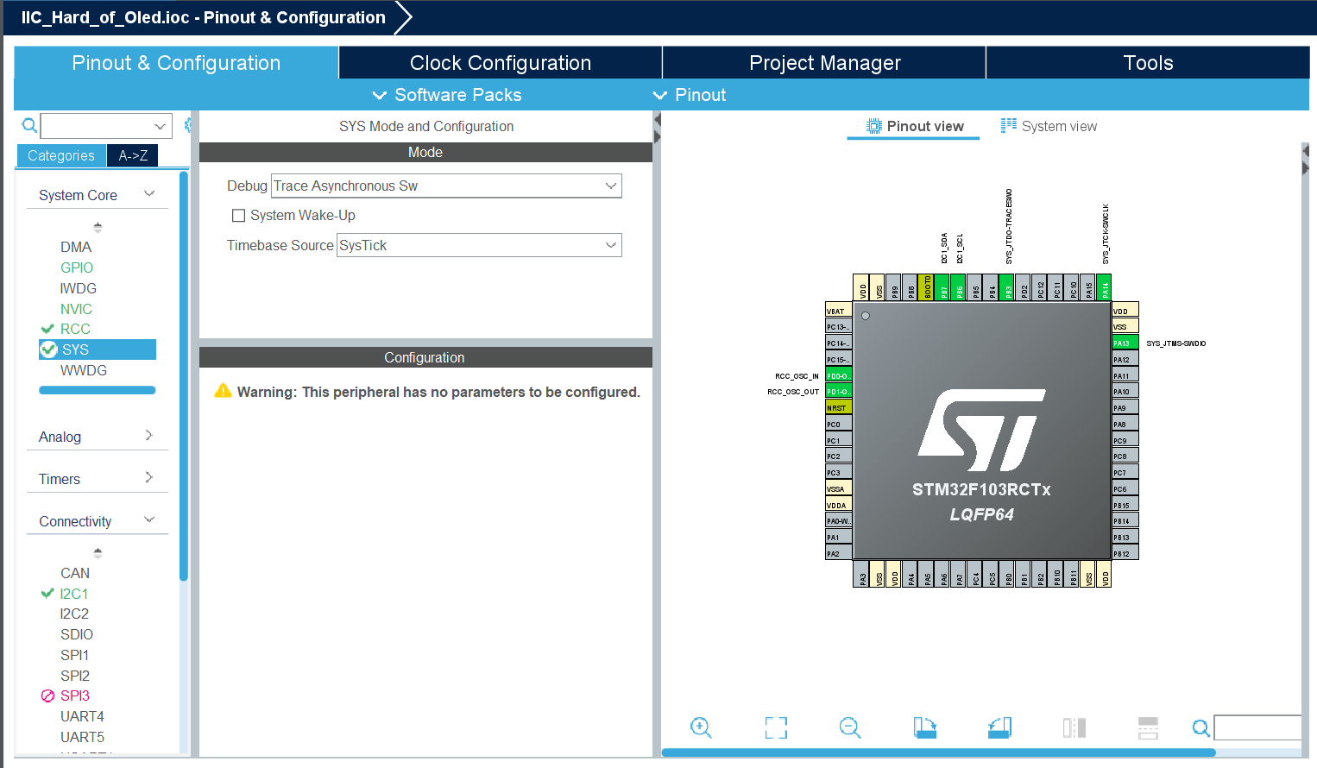The image size is (1317, 768).
Task: Click the PC13 pin on the chip
Action: [839, 327]
